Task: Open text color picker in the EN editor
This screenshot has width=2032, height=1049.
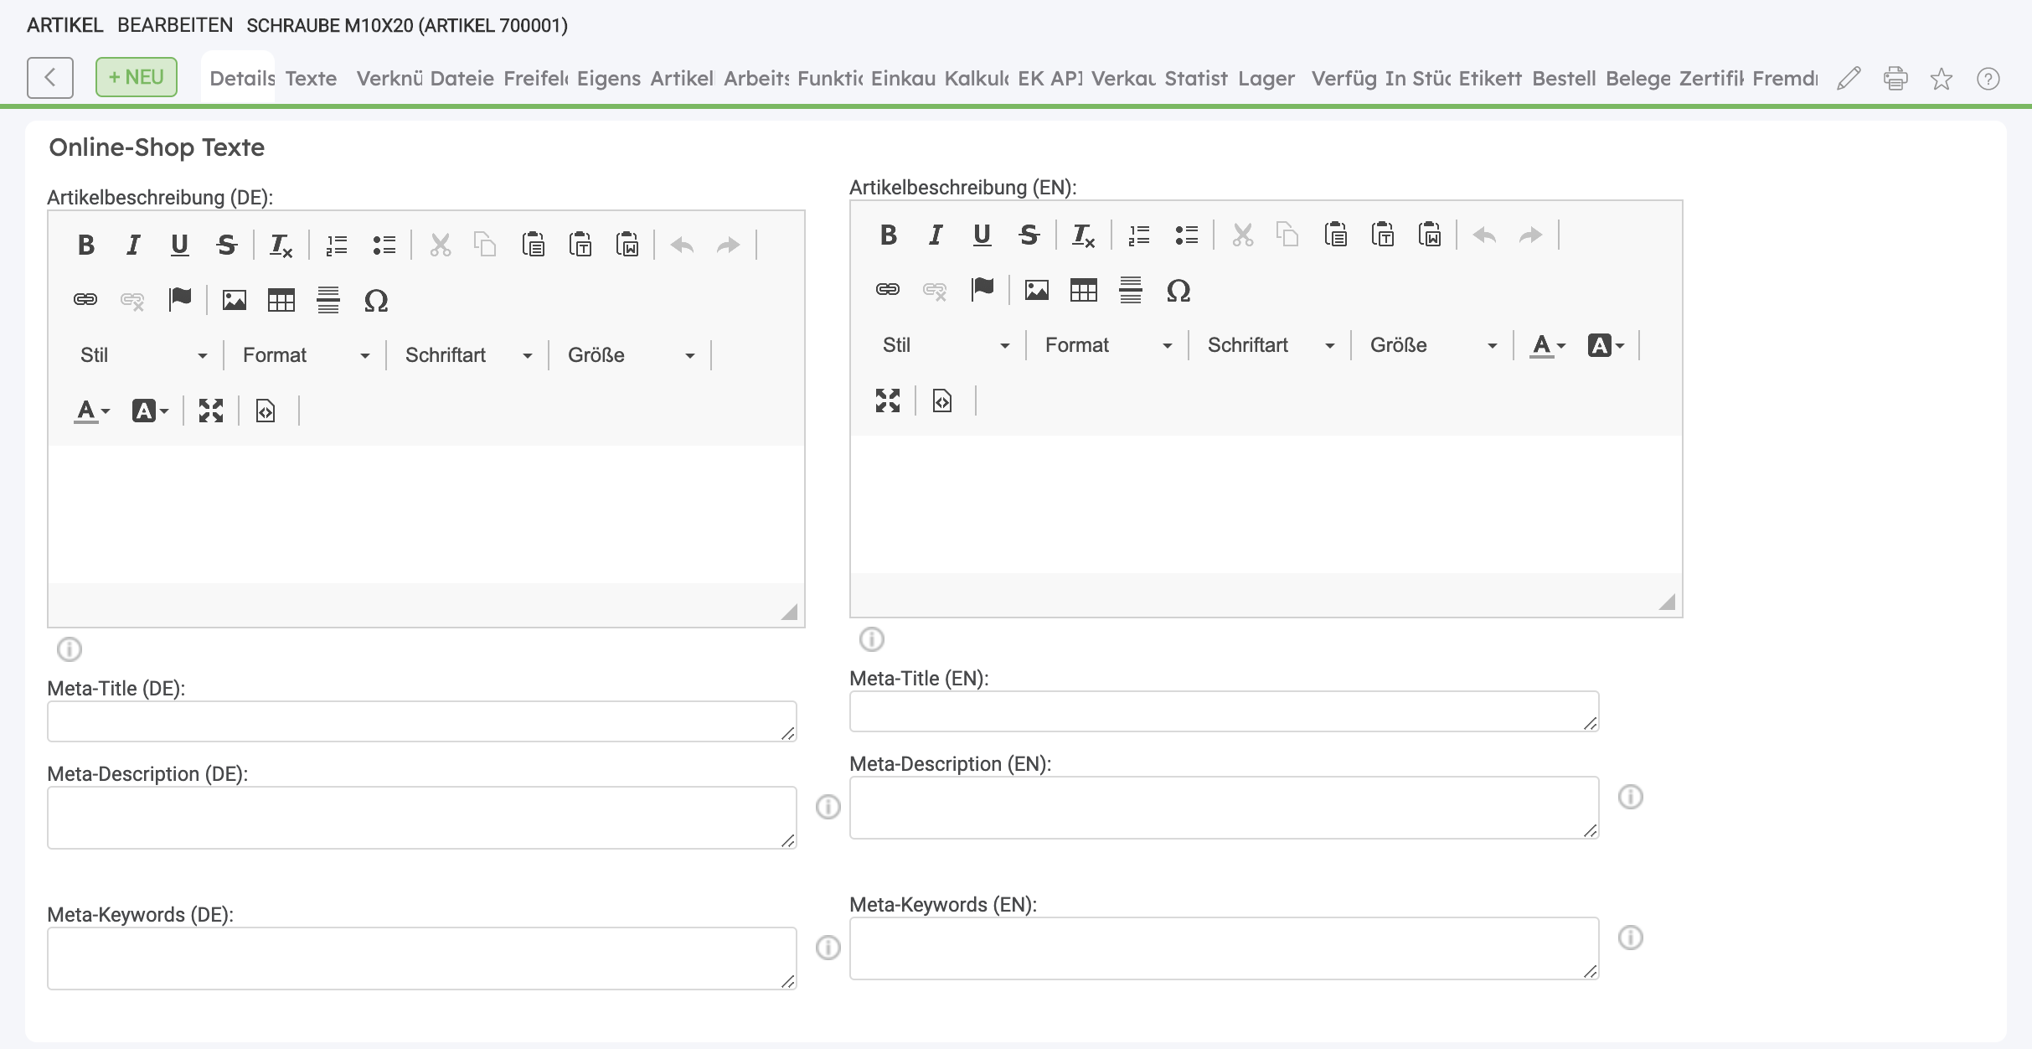Action: tap(1547, 345)
